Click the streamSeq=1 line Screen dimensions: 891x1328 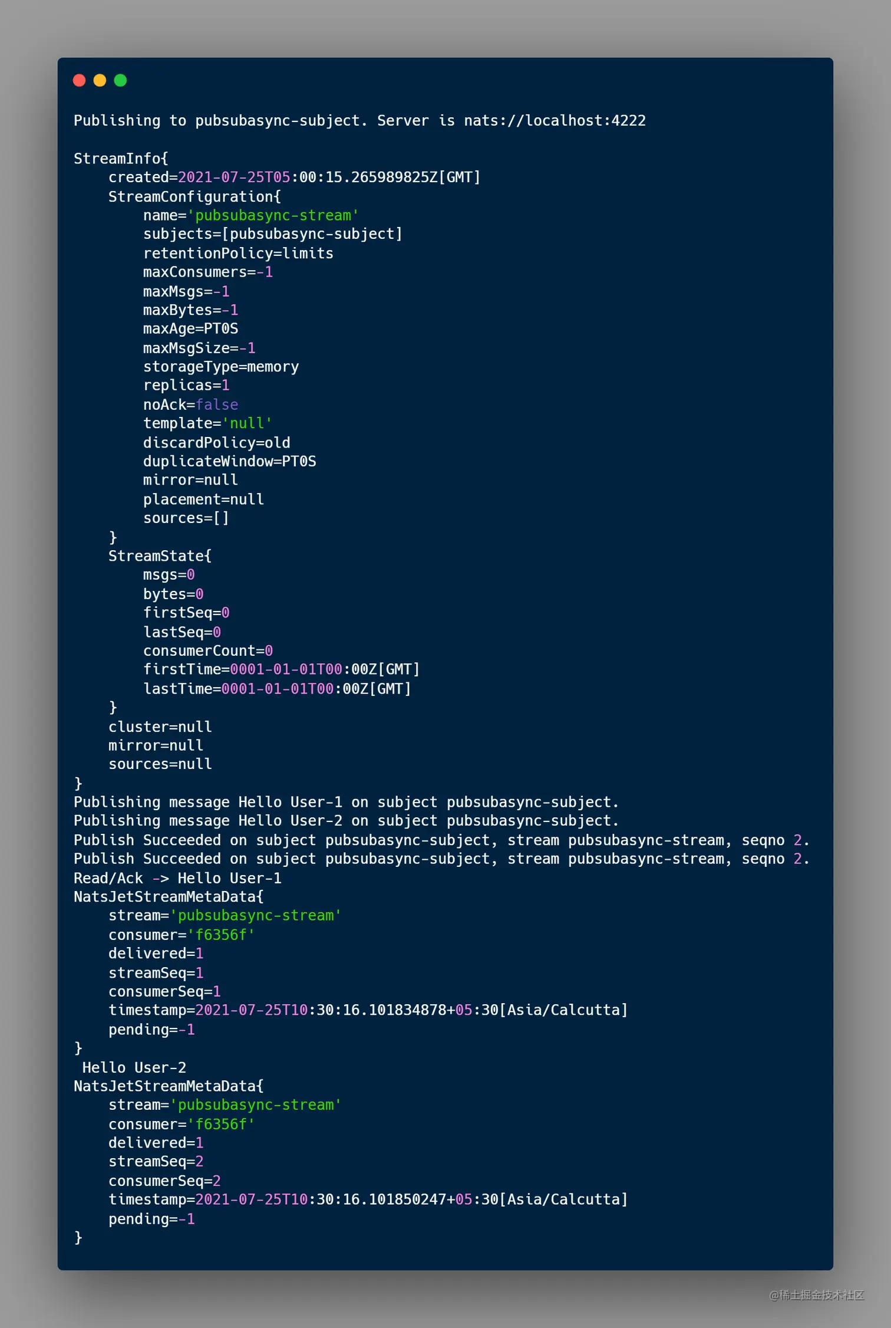point(156,973)
